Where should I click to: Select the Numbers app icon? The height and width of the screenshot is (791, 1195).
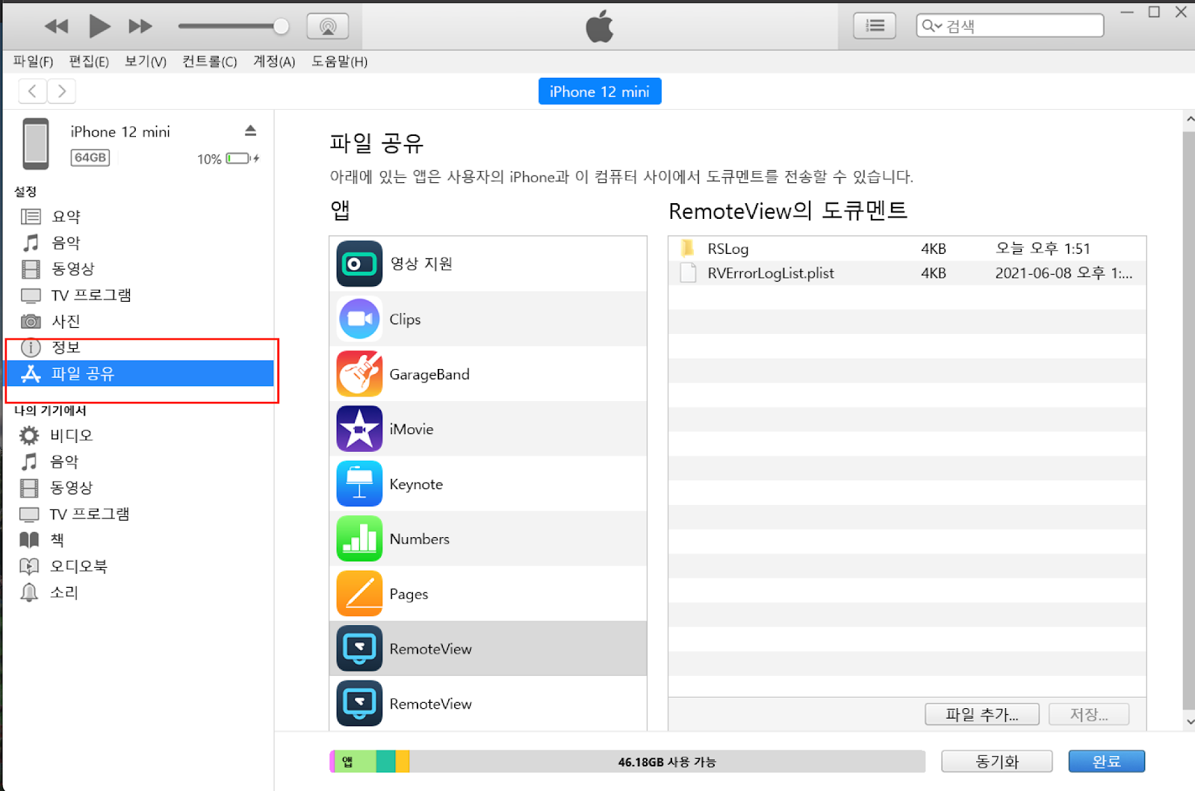pyautogui.click(x=359, y=539)
